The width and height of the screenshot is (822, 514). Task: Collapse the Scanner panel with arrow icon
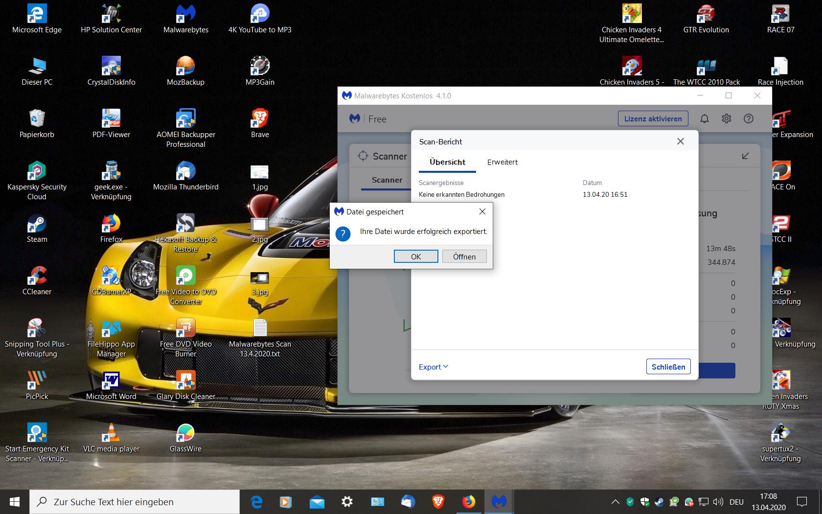click(x=745, y=156)
